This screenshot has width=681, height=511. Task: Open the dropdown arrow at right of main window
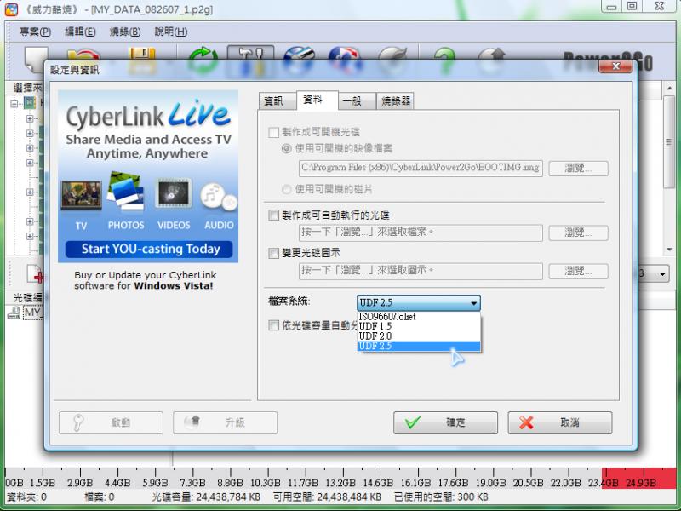(662, 273)
